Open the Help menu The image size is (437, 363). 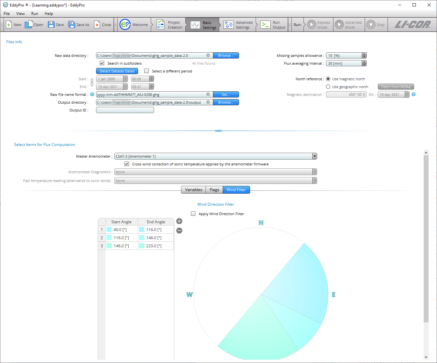tap(49, 14)
